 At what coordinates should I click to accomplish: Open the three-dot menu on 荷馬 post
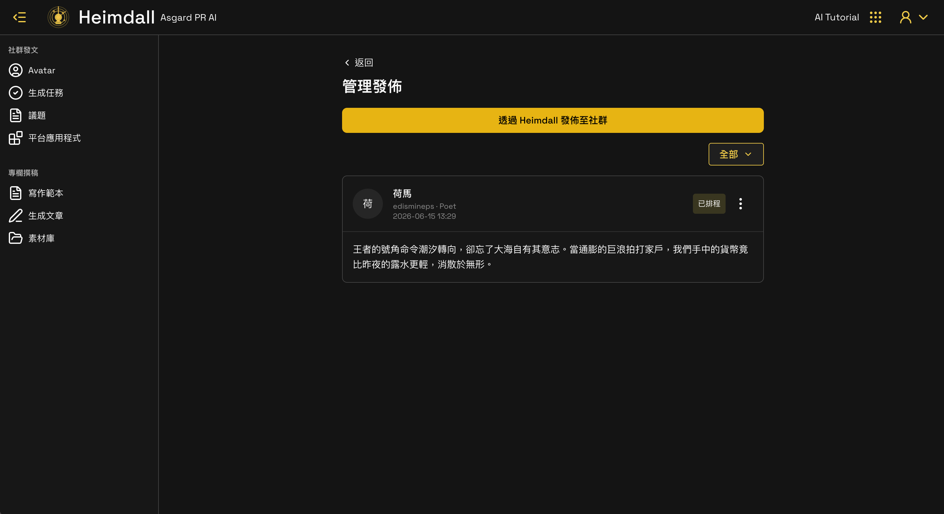[740, 203]
